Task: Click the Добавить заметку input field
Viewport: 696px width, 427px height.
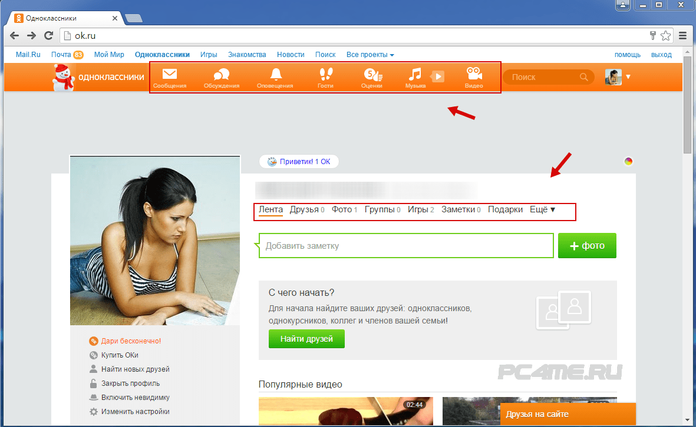Action: point(407,246)
